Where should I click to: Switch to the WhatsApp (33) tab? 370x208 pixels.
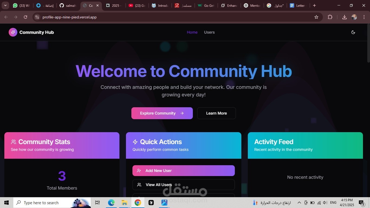pos(21,5)
